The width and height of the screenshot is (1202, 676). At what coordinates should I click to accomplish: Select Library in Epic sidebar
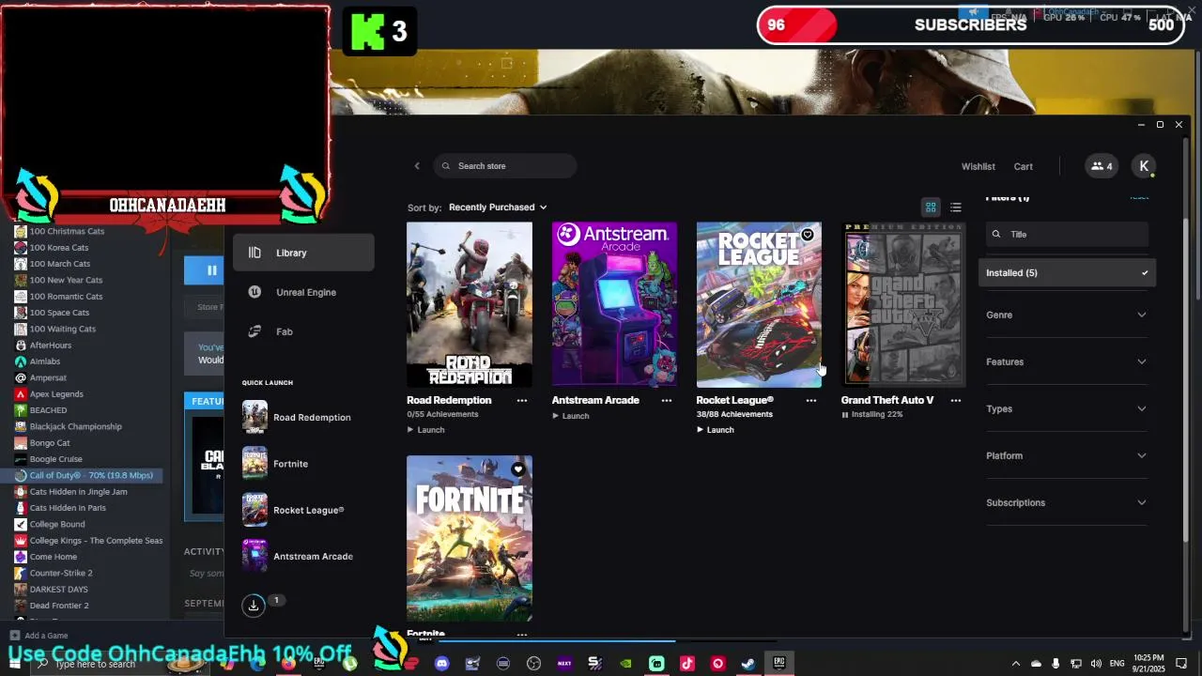(303, 253)
